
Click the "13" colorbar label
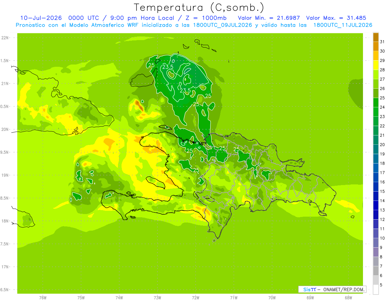[382, 210]
